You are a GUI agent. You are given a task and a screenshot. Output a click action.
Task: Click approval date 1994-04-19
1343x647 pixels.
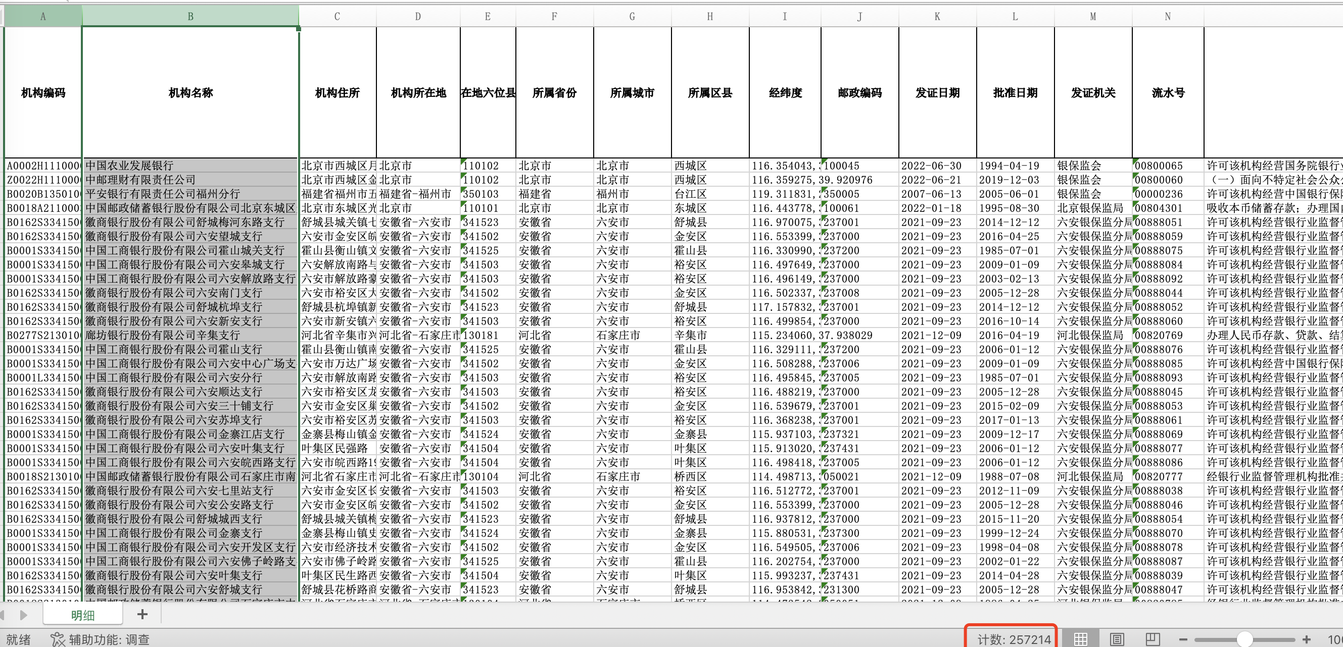(x=1015, y=166)
